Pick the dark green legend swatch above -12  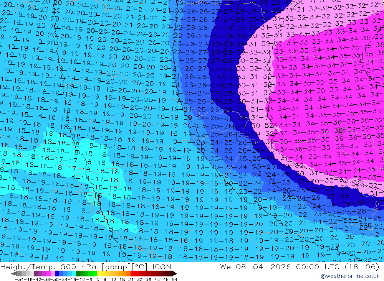pyautogui.click(x=78, y=274)
